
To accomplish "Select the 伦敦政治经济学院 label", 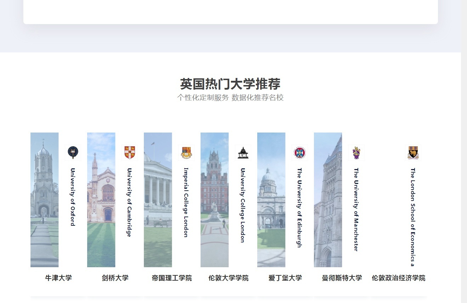I will click(x=399, y=278).
